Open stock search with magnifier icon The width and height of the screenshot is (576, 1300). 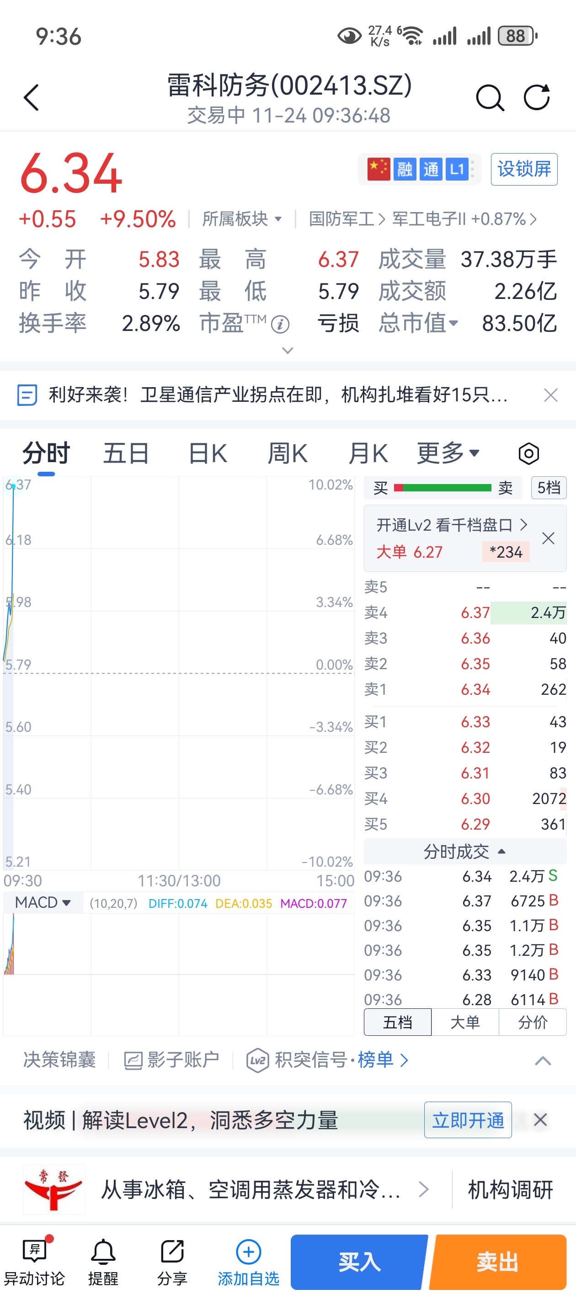point(490,97)
